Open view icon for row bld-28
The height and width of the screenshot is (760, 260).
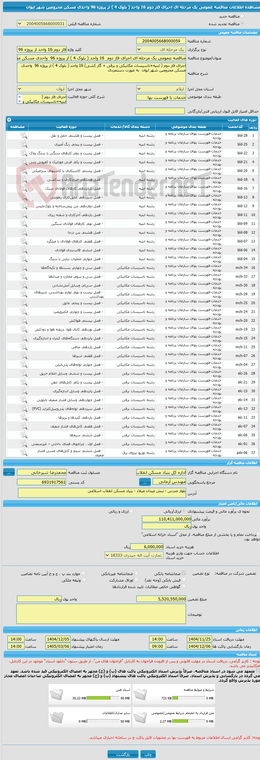[23, 135]
